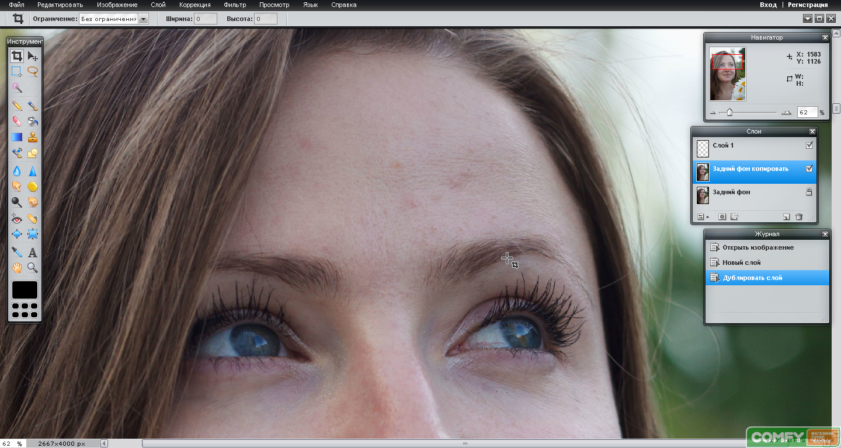Select the Sharpen cone tool
Screen dimensions: 841x448
pos(33,171)
